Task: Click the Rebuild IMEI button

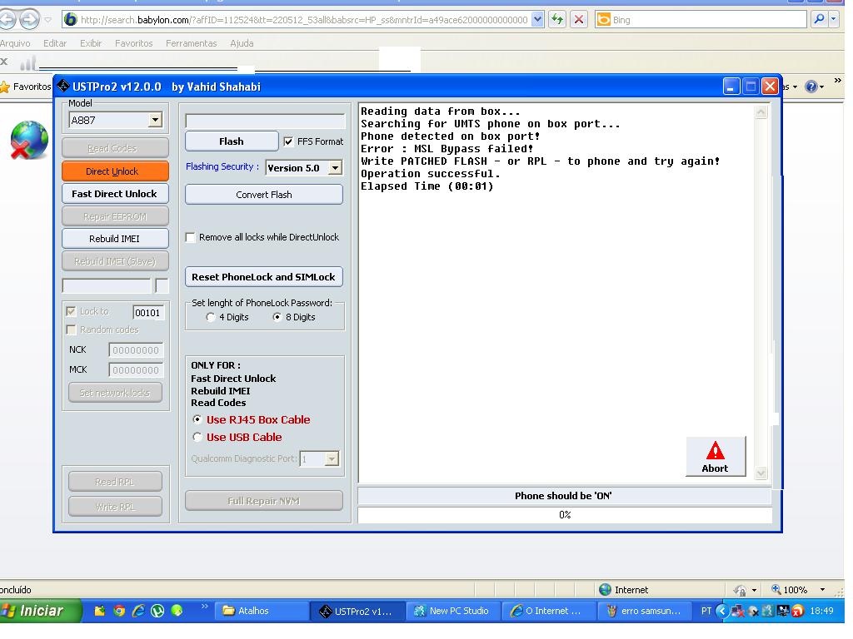Action: (115, 239)
